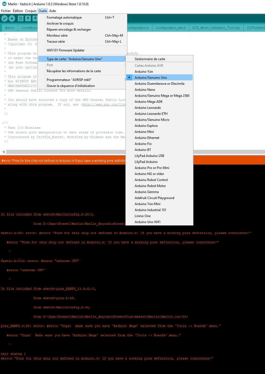Screen dimensions: 265x374
Task: Choose Arduino Mini board
Action: [159, 132]
